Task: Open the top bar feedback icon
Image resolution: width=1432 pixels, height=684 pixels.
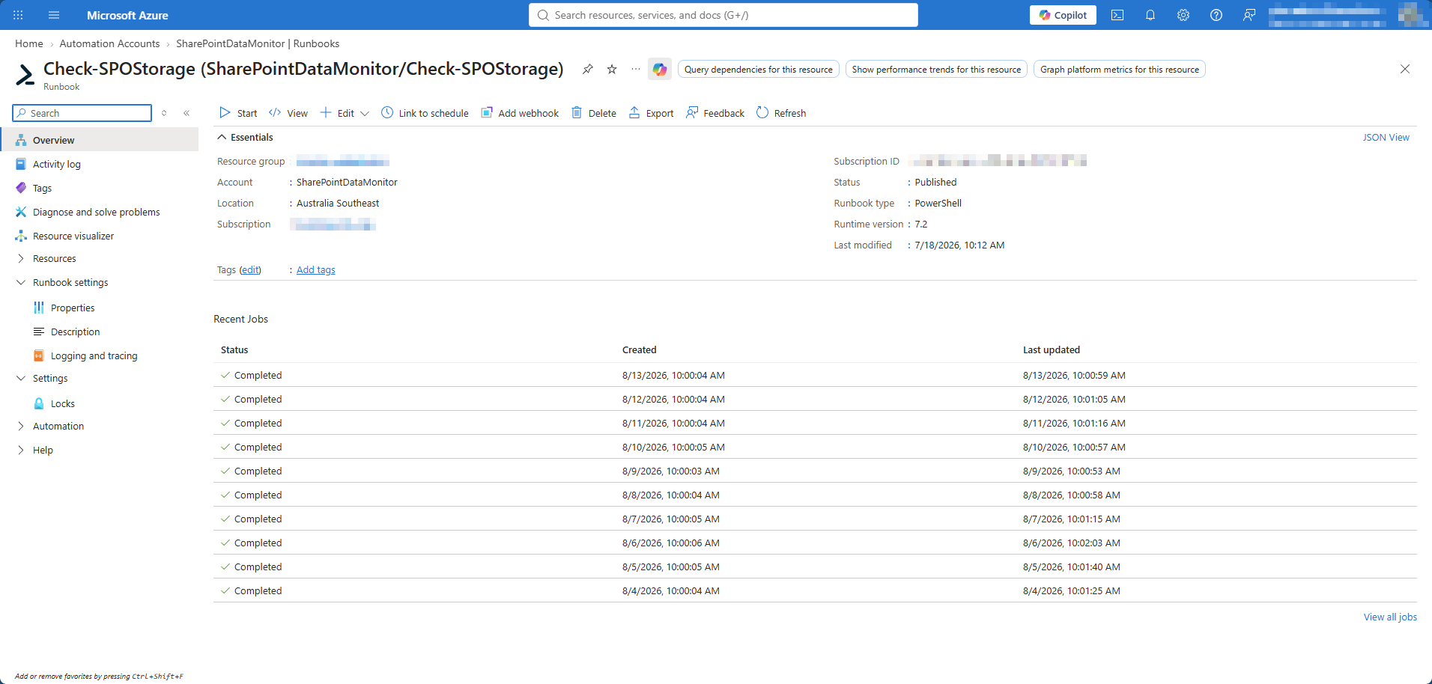Action: point(1249,15)
